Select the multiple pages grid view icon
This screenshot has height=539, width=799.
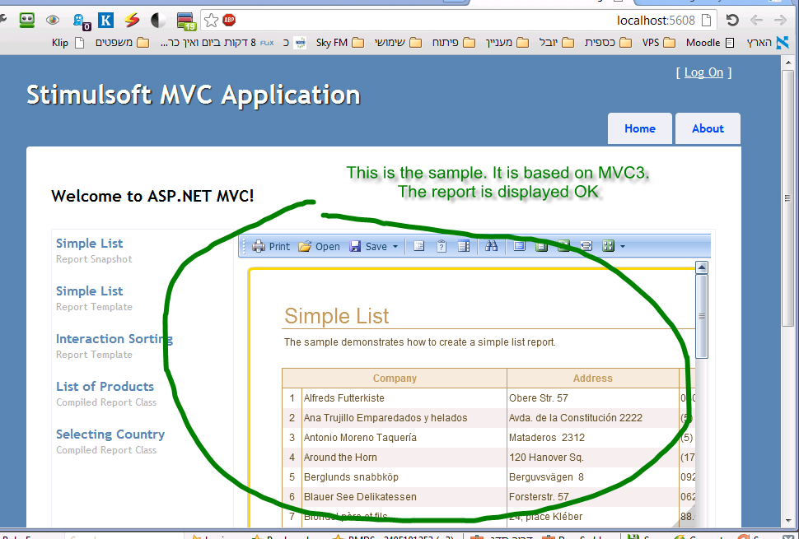[x=609, y=246]
